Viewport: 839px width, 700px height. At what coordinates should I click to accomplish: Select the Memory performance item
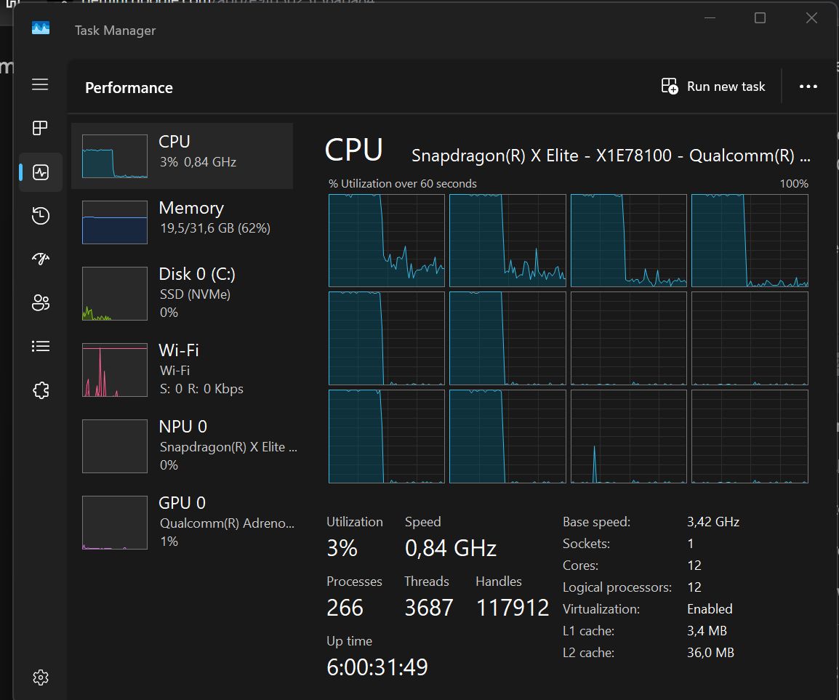182,222
